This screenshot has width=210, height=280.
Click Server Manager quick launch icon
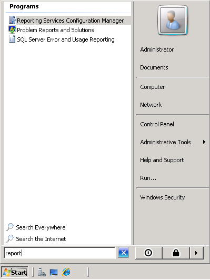click(x=42, y=272)
